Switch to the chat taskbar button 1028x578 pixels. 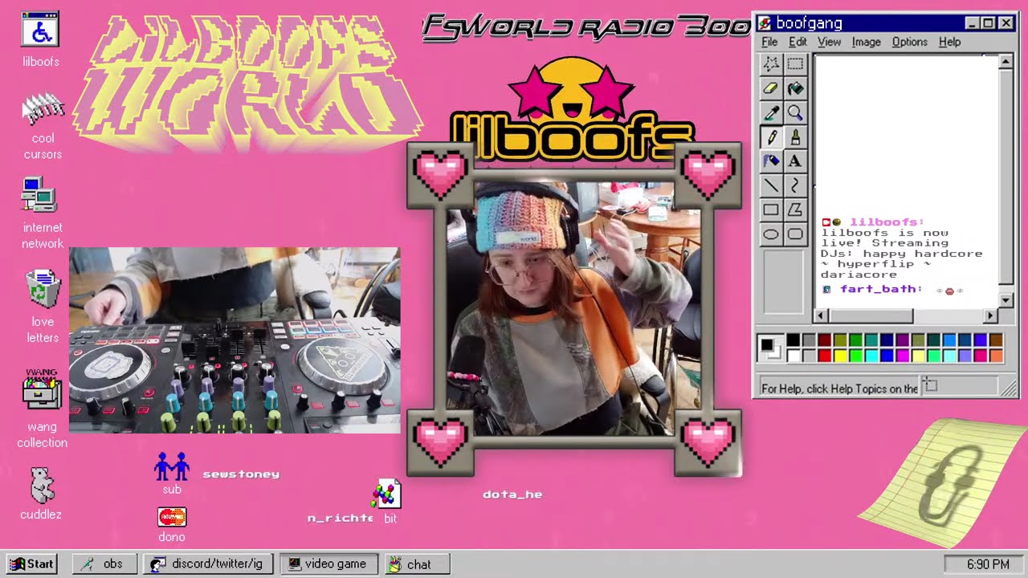pyautogui.click(x=417, y=564)
